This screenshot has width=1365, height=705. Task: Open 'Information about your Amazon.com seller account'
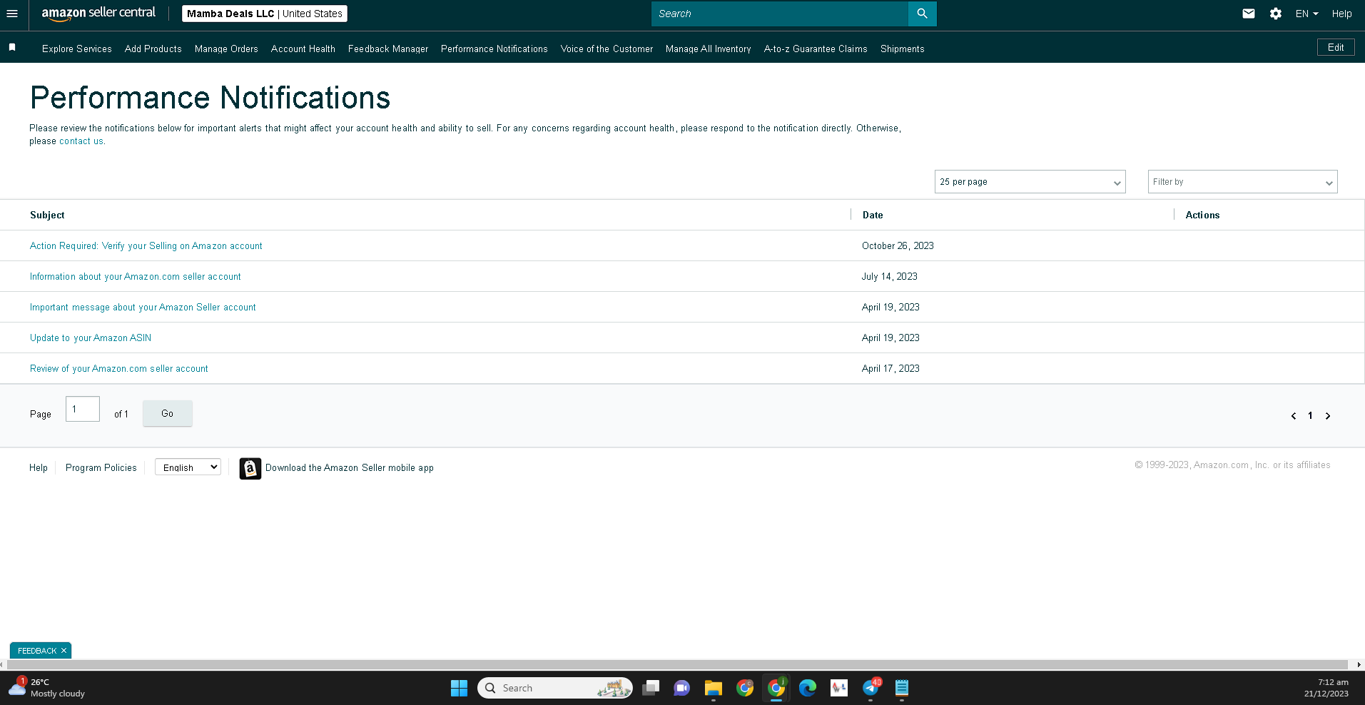click(x=136, y=276)
